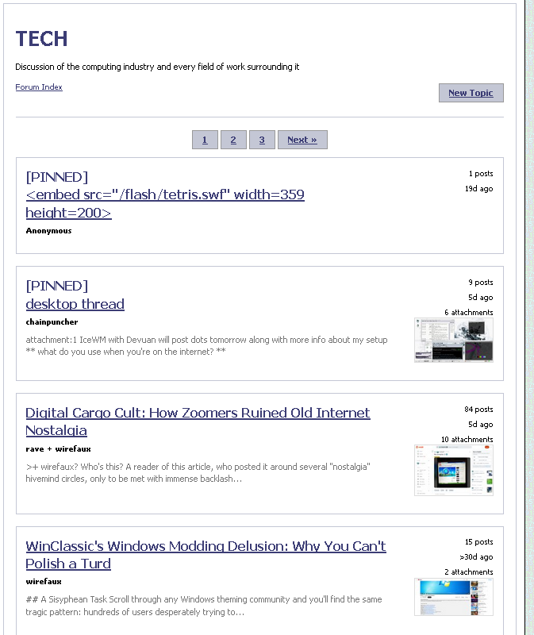The width and height of the screenshot is (534, 635).
Task: Click the Forum Index link
Action: (39, 87)
